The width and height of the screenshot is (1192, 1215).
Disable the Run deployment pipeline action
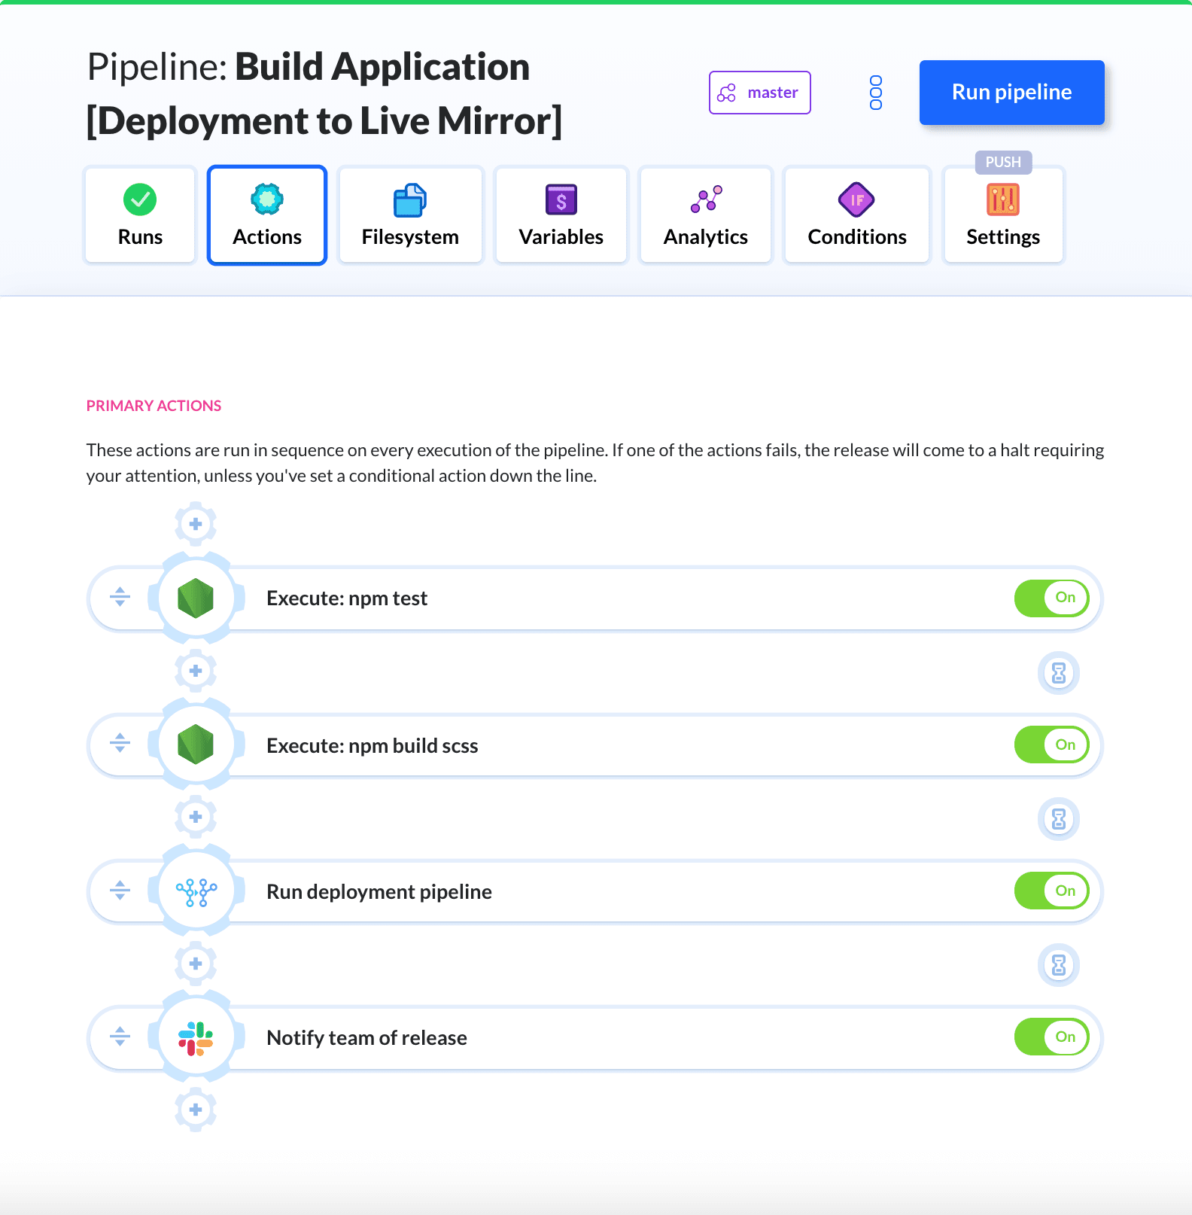tap(1051, 891)
